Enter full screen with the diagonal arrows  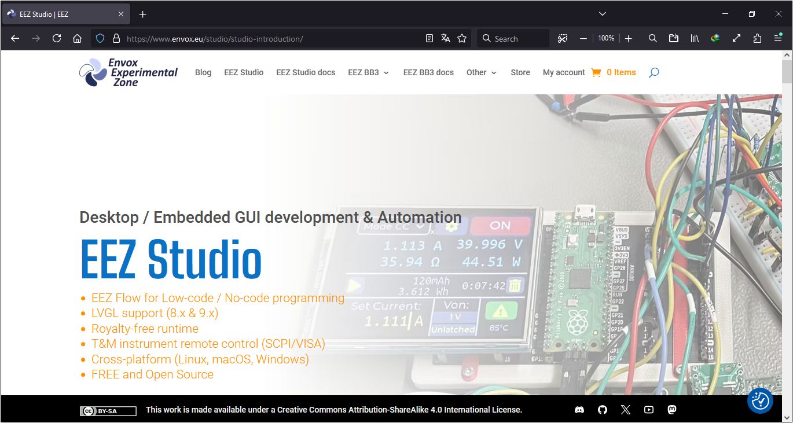736,39
